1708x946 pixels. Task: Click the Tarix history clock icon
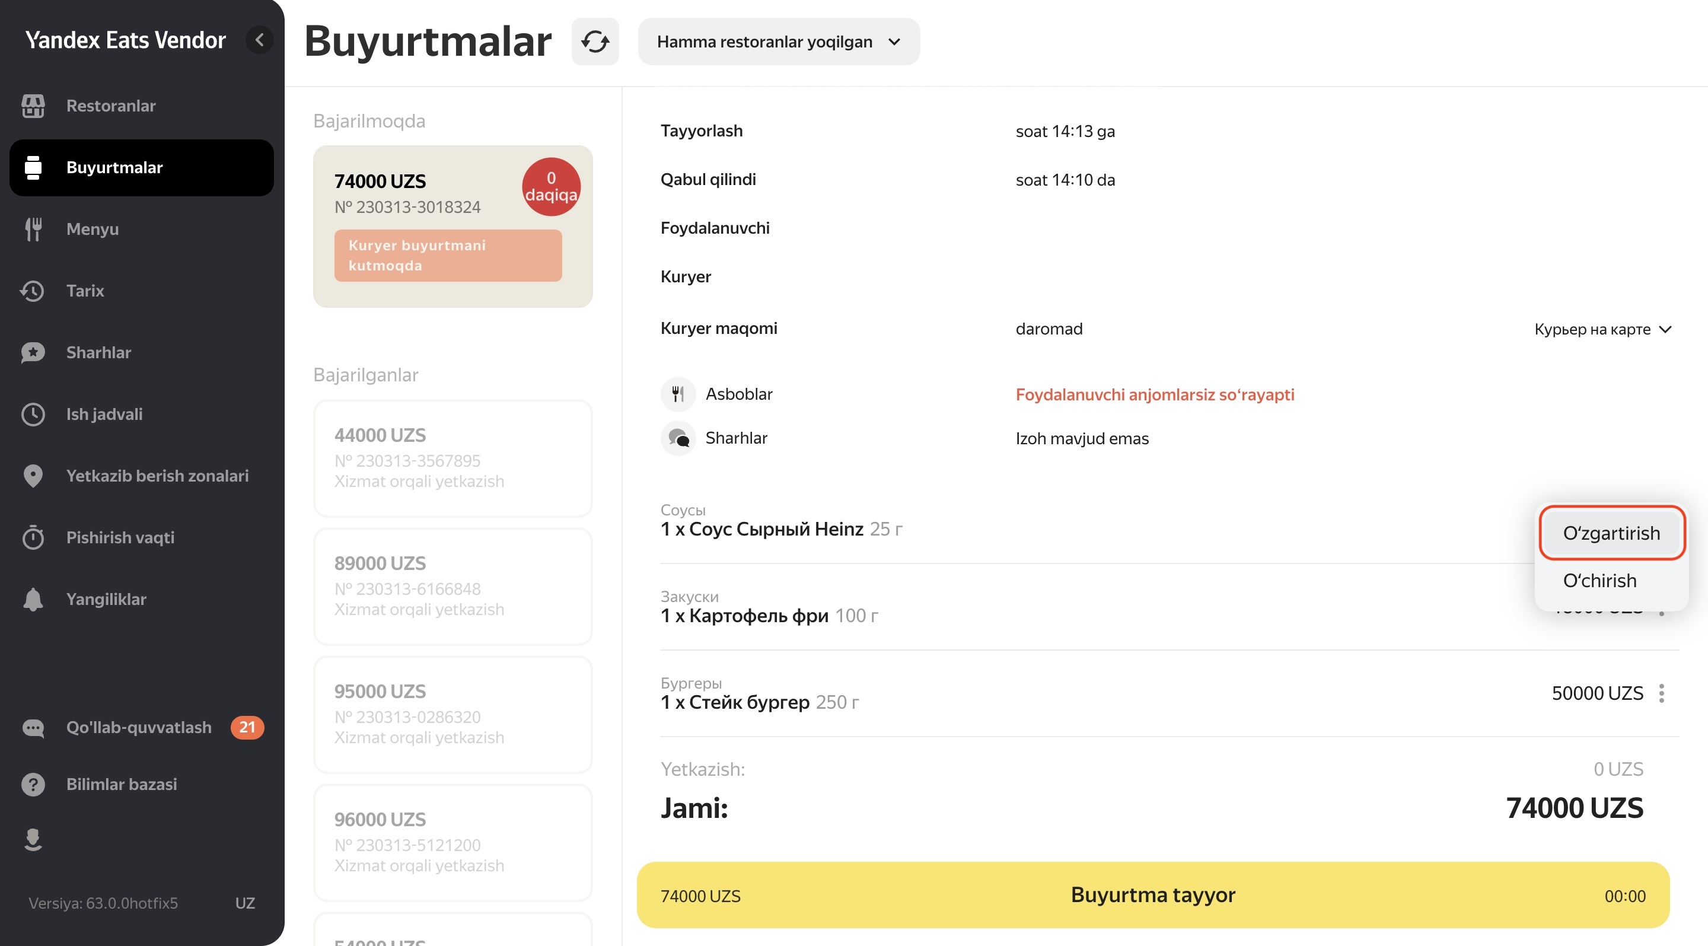33,291
